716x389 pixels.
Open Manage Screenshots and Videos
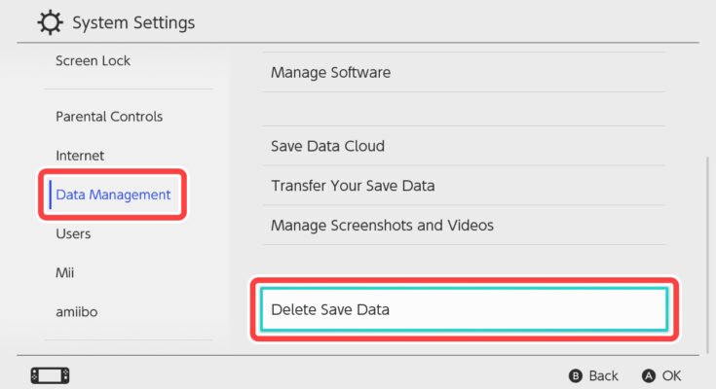pyautogui.click(x=382, y=226)
